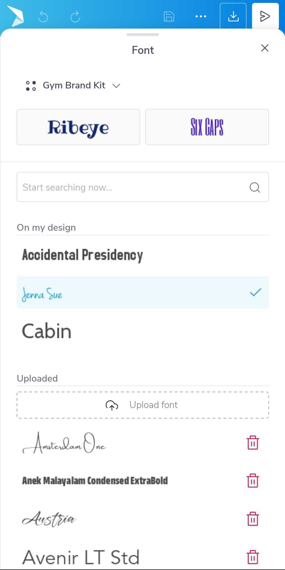Click the redo arrow icon
Screen dimensions: 285x570
[75, 17]
